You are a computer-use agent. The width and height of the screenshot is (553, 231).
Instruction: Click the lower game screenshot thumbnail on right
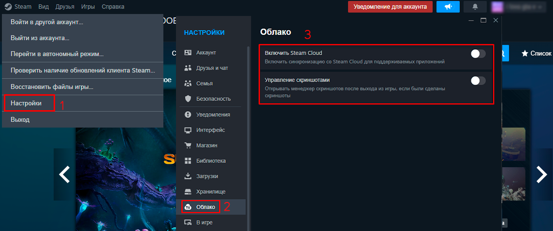513,183
